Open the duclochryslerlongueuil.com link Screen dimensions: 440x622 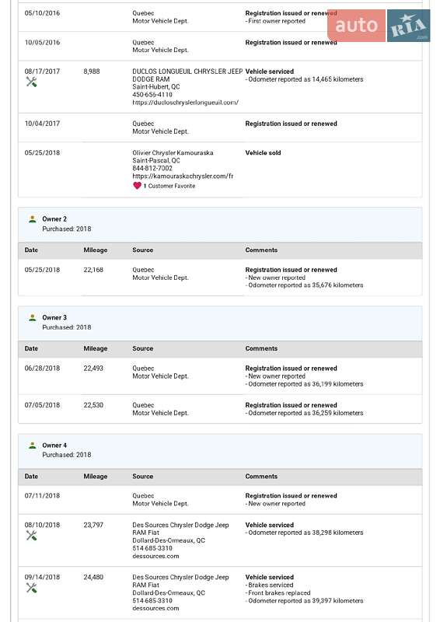point(185,103)
